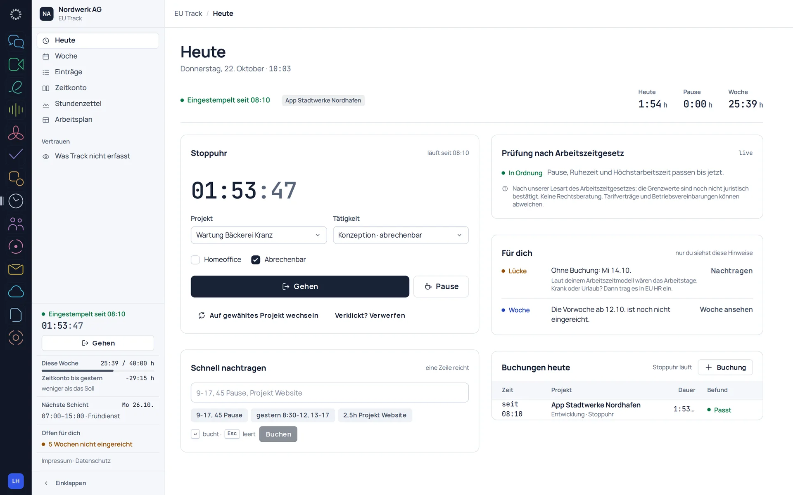Screen dimensions: 793x495
Task: Open the Projekt dropdown Wartung Bäckerei Kranz
Action: click(259, 235)
